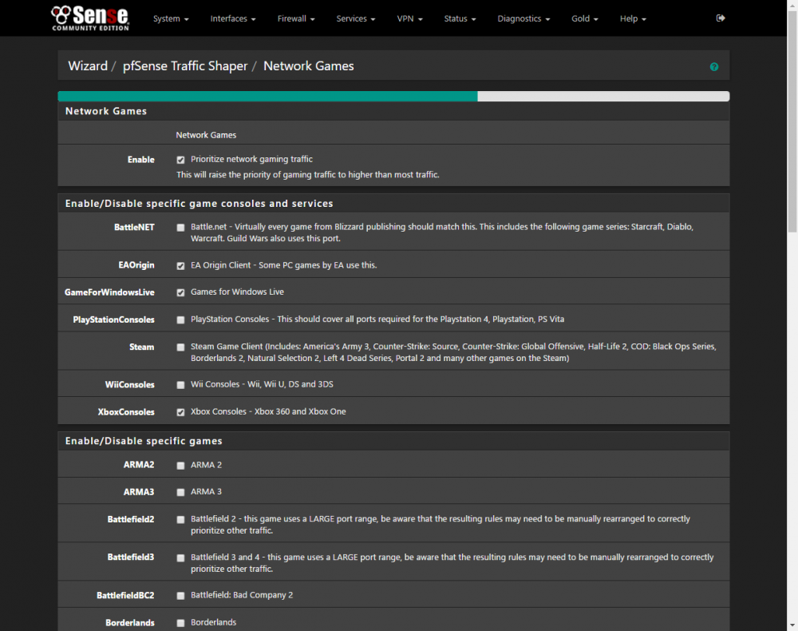
Task: Enable the BattlefieldBC2 checkbox
Action: coord(180,596)
